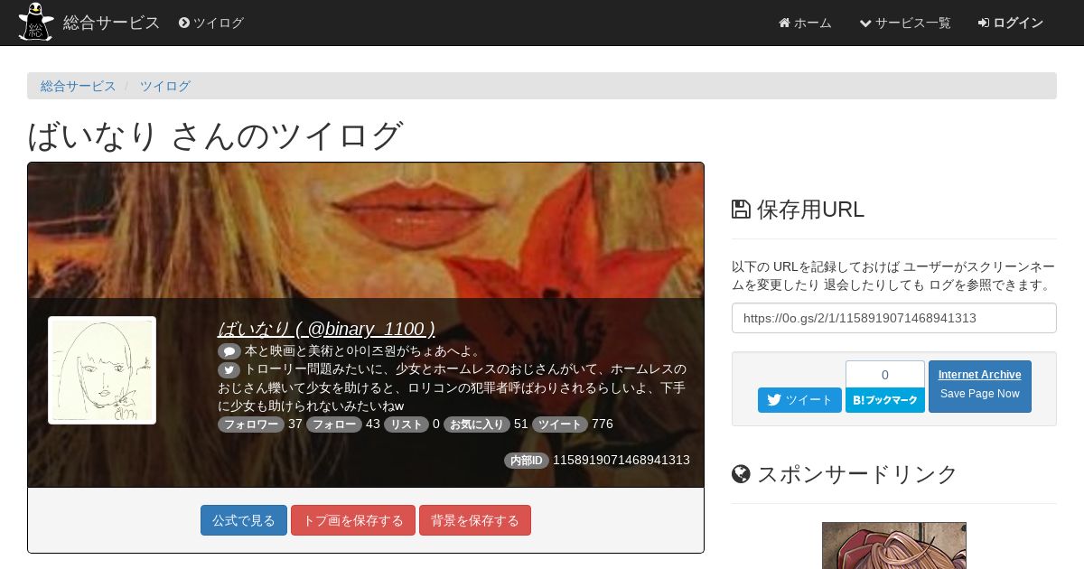Click the ばいなり さんのツイログ page heading

pos(215,135)
